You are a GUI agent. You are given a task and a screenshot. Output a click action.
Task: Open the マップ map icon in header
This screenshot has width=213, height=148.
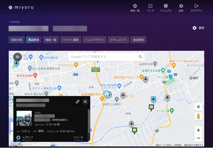pos(150,6)
